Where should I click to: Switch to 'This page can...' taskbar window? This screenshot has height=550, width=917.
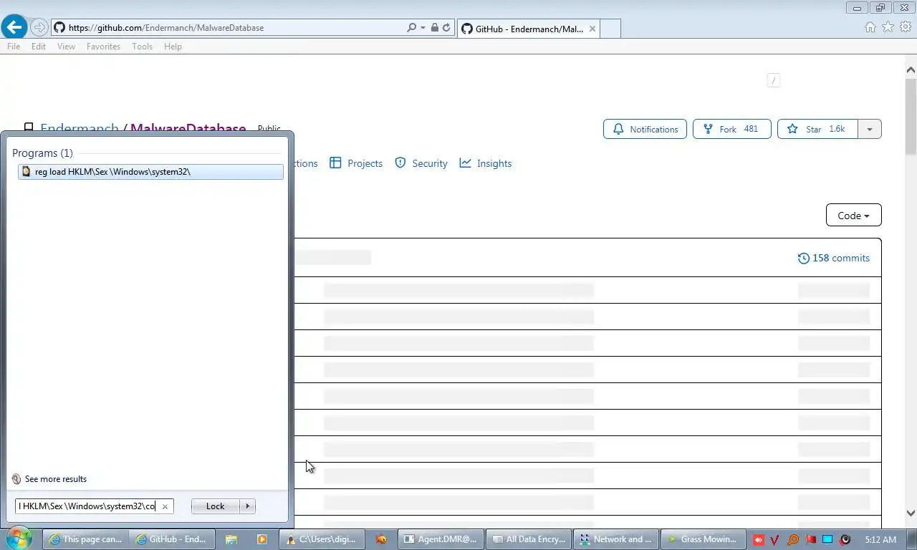pyautogui.click(x=86, y=539)
